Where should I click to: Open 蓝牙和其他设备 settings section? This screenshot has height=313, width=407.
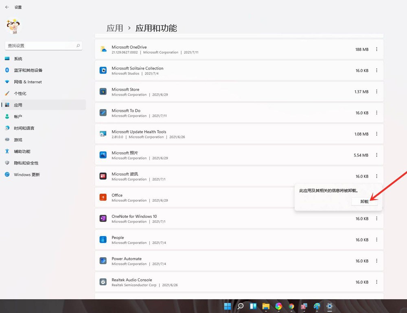[x=28, y=70]
